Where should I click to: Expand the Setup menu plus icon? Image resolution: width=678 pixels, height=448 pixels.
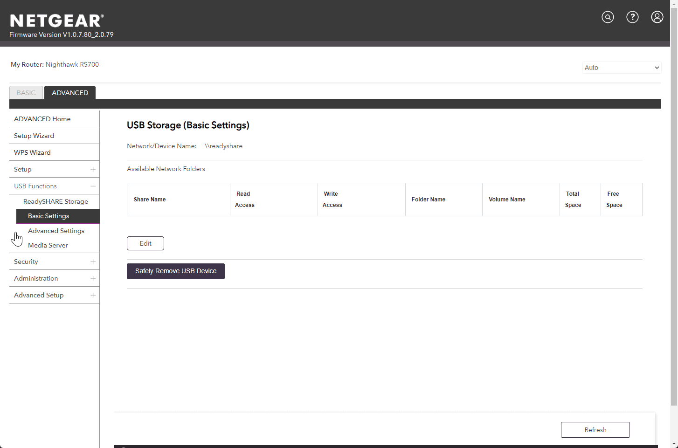click(x=93, y=169)
